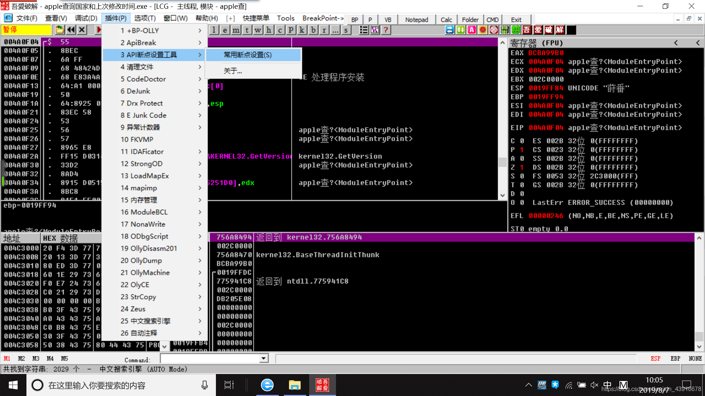Click the black square toolbar icon
705x396 pixels.
[x=571, y=30]
